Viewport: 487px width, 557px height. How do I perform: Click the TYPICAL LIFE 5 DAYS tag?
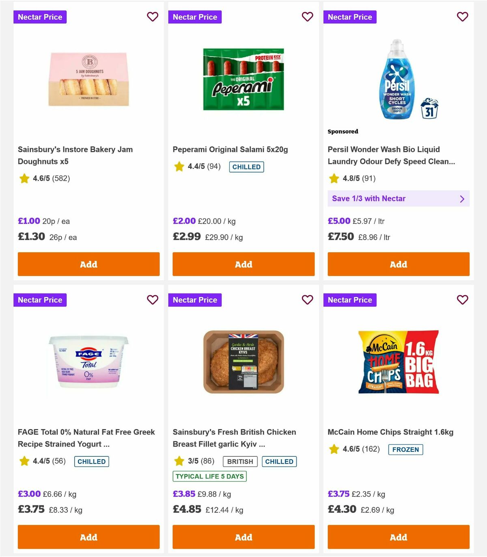point(209,476)
